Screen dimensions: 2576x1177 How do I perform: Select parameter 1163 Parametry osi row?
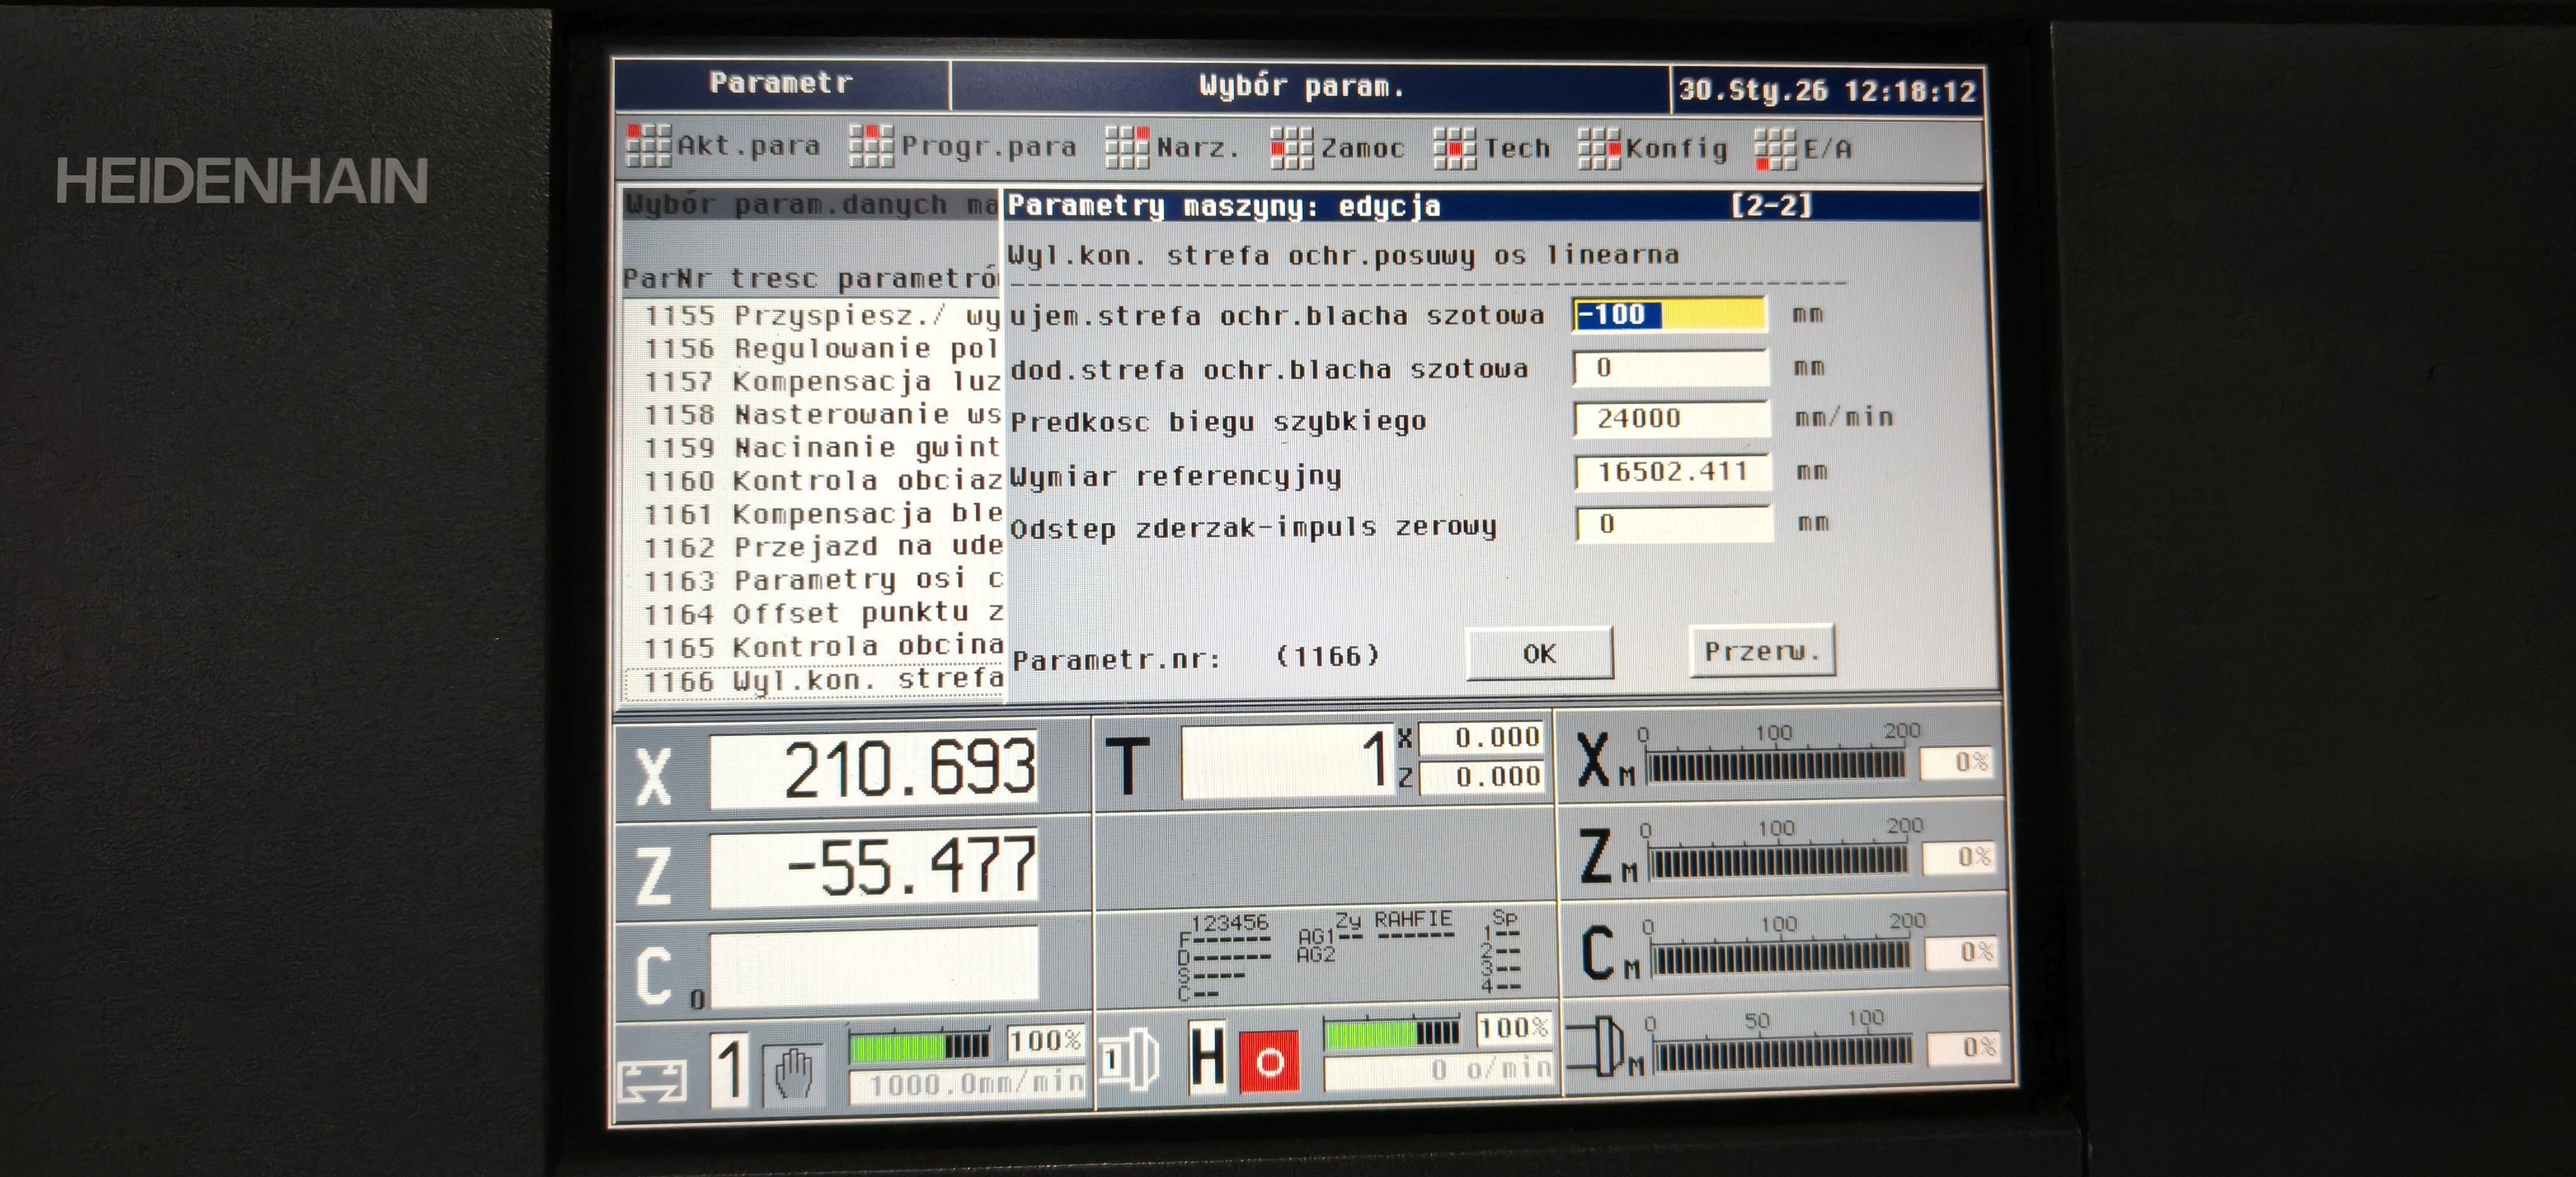pyautogui.click(x=813, y=580)
